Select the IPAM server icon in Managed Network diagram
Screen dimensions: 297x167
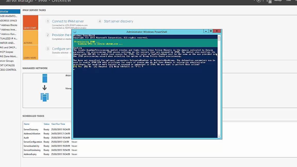(x=45, y=78)
